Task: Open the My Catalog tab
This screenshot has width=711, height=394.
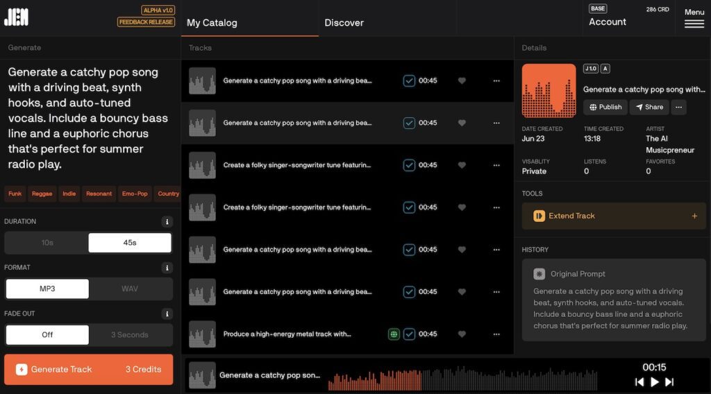Action: coord(212,22)
